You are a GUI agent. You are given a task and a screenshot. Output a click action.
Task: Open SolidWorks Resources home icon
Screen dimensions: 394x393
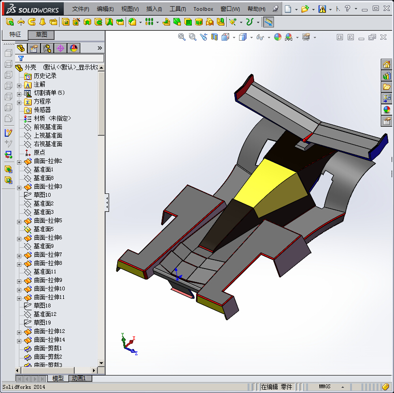click(x=387, y=65)
